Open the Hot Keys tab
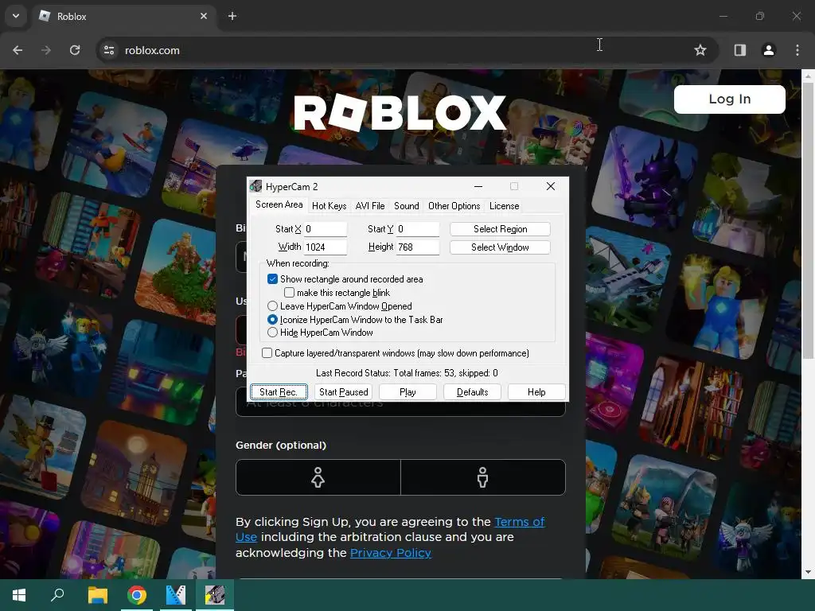 coord(329,206)
